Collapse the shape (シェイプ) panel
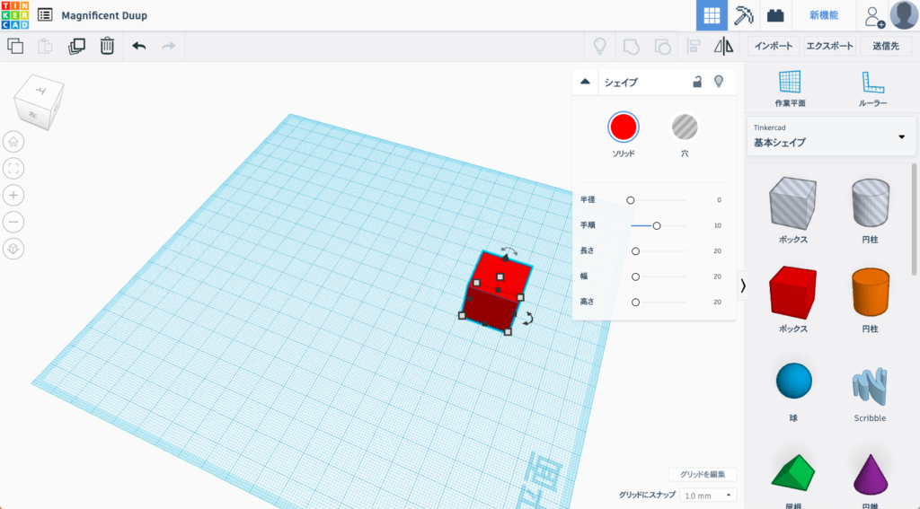 [586, 82]
